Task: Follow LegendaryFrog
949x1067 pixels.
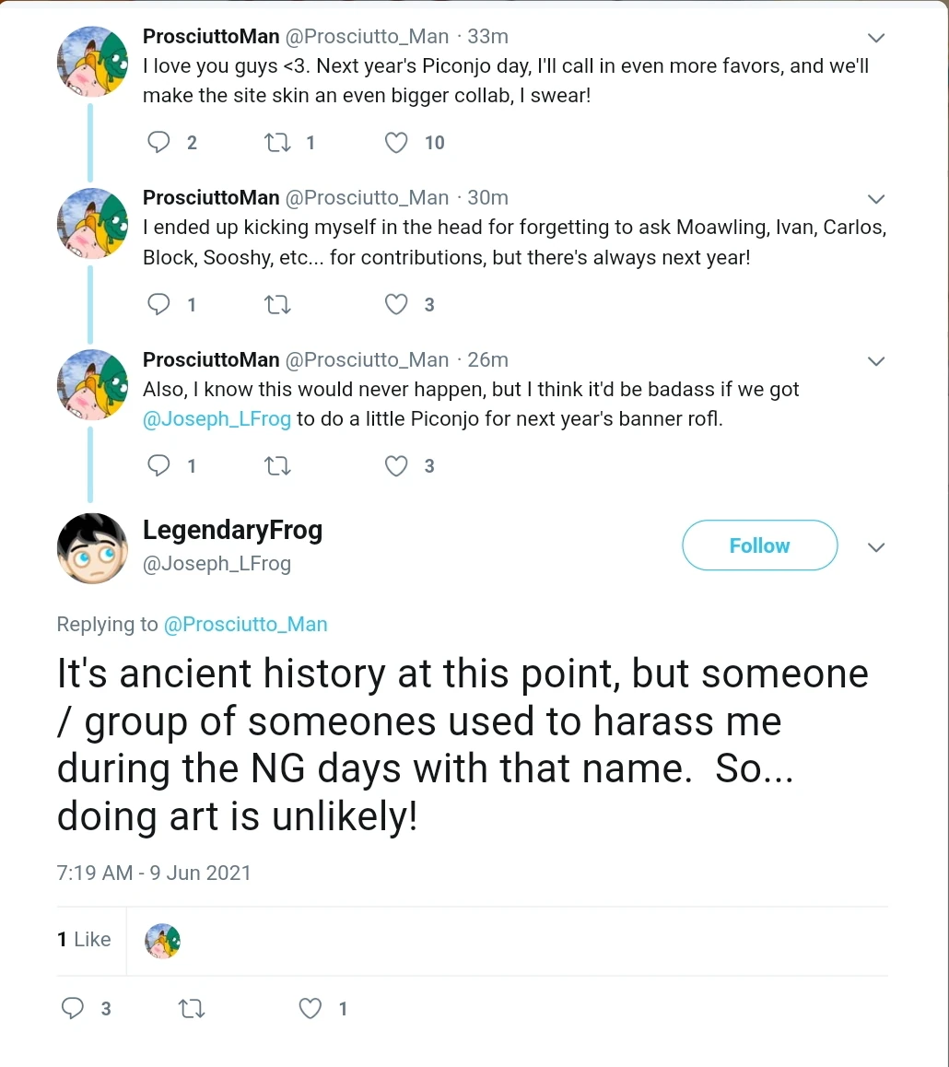Action: [x=759, y=545]
